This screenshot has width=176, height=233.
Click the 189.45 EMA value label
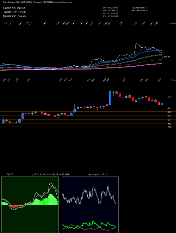click(x=166, y=57)
